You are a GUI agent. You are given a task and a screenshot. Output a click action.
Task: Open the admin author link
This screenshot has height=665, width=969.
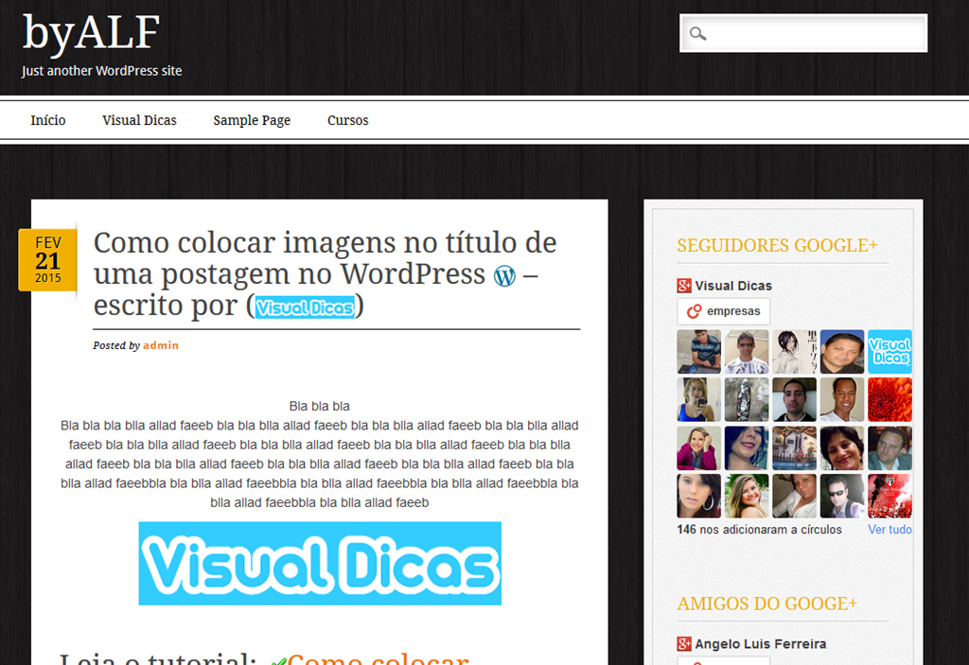pos(161,345)
